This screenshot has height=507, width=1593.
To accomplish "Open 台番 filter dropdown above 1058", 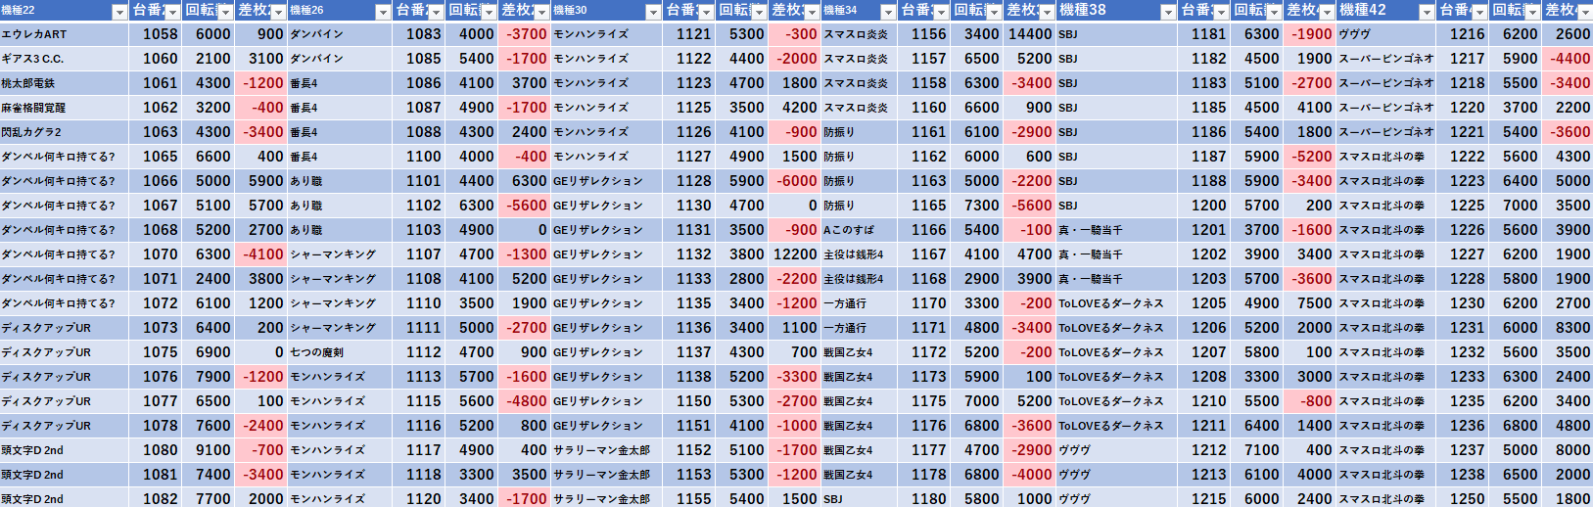I will (172, 12).
